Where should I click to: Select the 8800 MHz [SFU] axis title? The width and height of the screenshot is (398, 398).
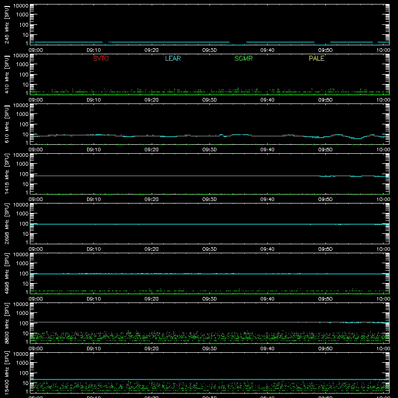(x=6, y=323)
